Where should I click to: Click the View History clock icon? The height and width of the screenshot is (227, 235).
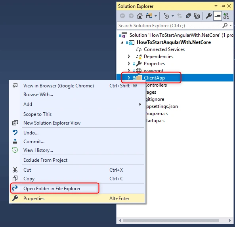(15, 150)
